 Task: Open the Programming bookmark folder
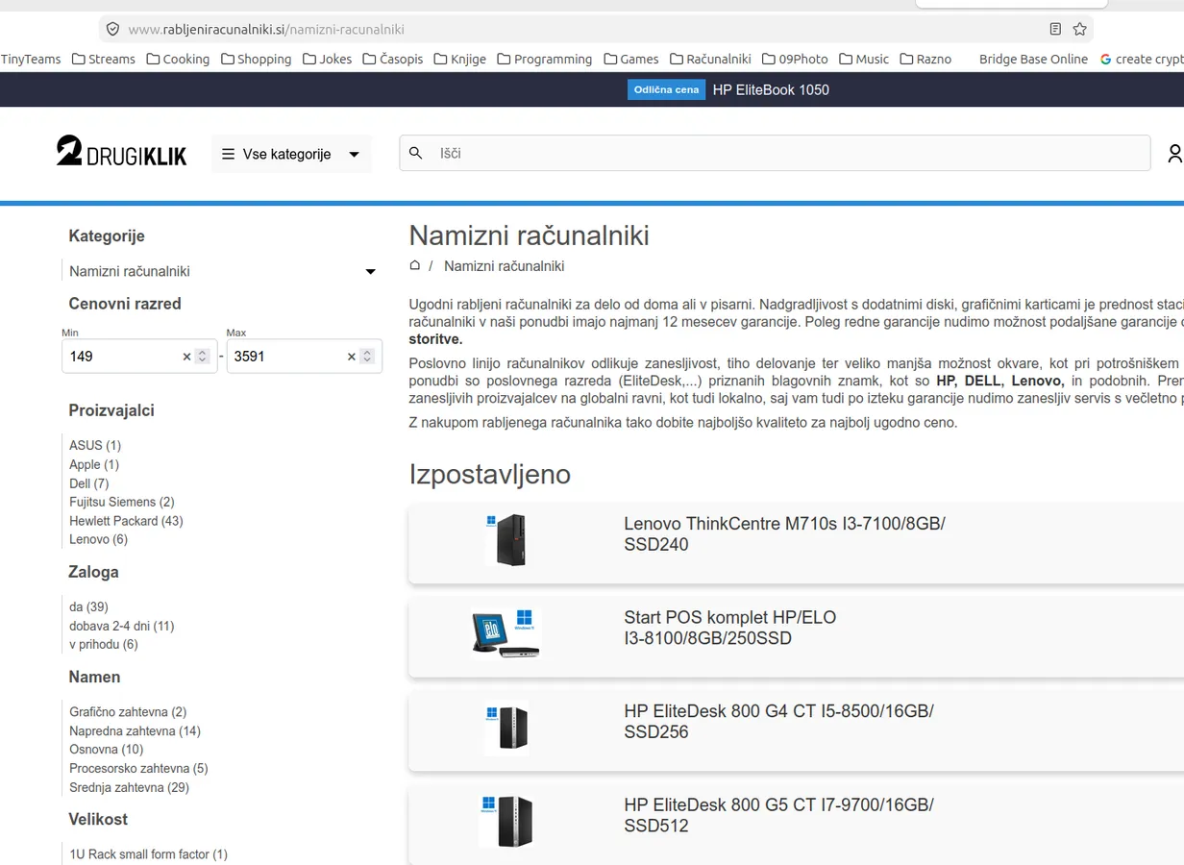point(545,59)
